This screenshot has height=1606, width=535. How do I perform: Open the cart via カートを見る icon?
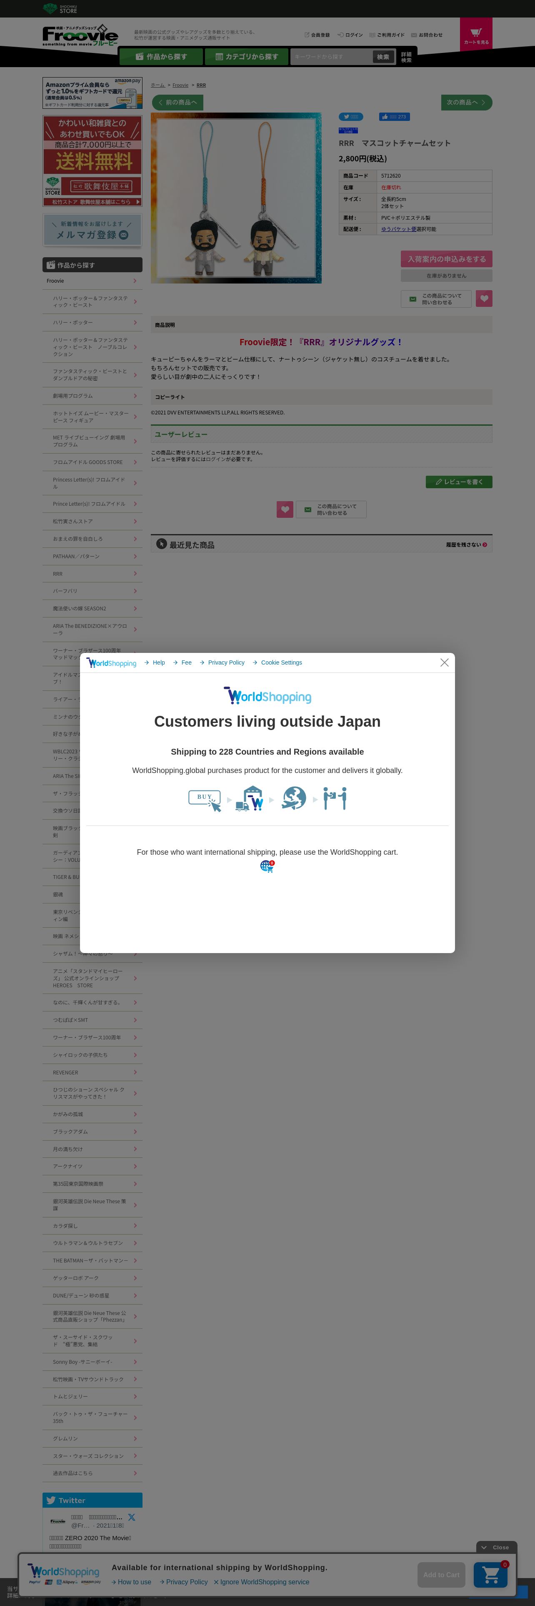pyautogui.click(x=476, y=34)
